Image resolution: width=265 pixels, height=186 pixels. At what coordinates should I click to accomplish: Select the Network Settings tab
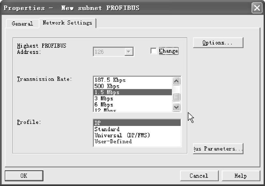[x=67, y=23]
